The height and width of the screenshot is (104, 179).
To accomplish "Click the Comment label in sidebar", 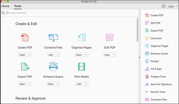I will (156, 38).
